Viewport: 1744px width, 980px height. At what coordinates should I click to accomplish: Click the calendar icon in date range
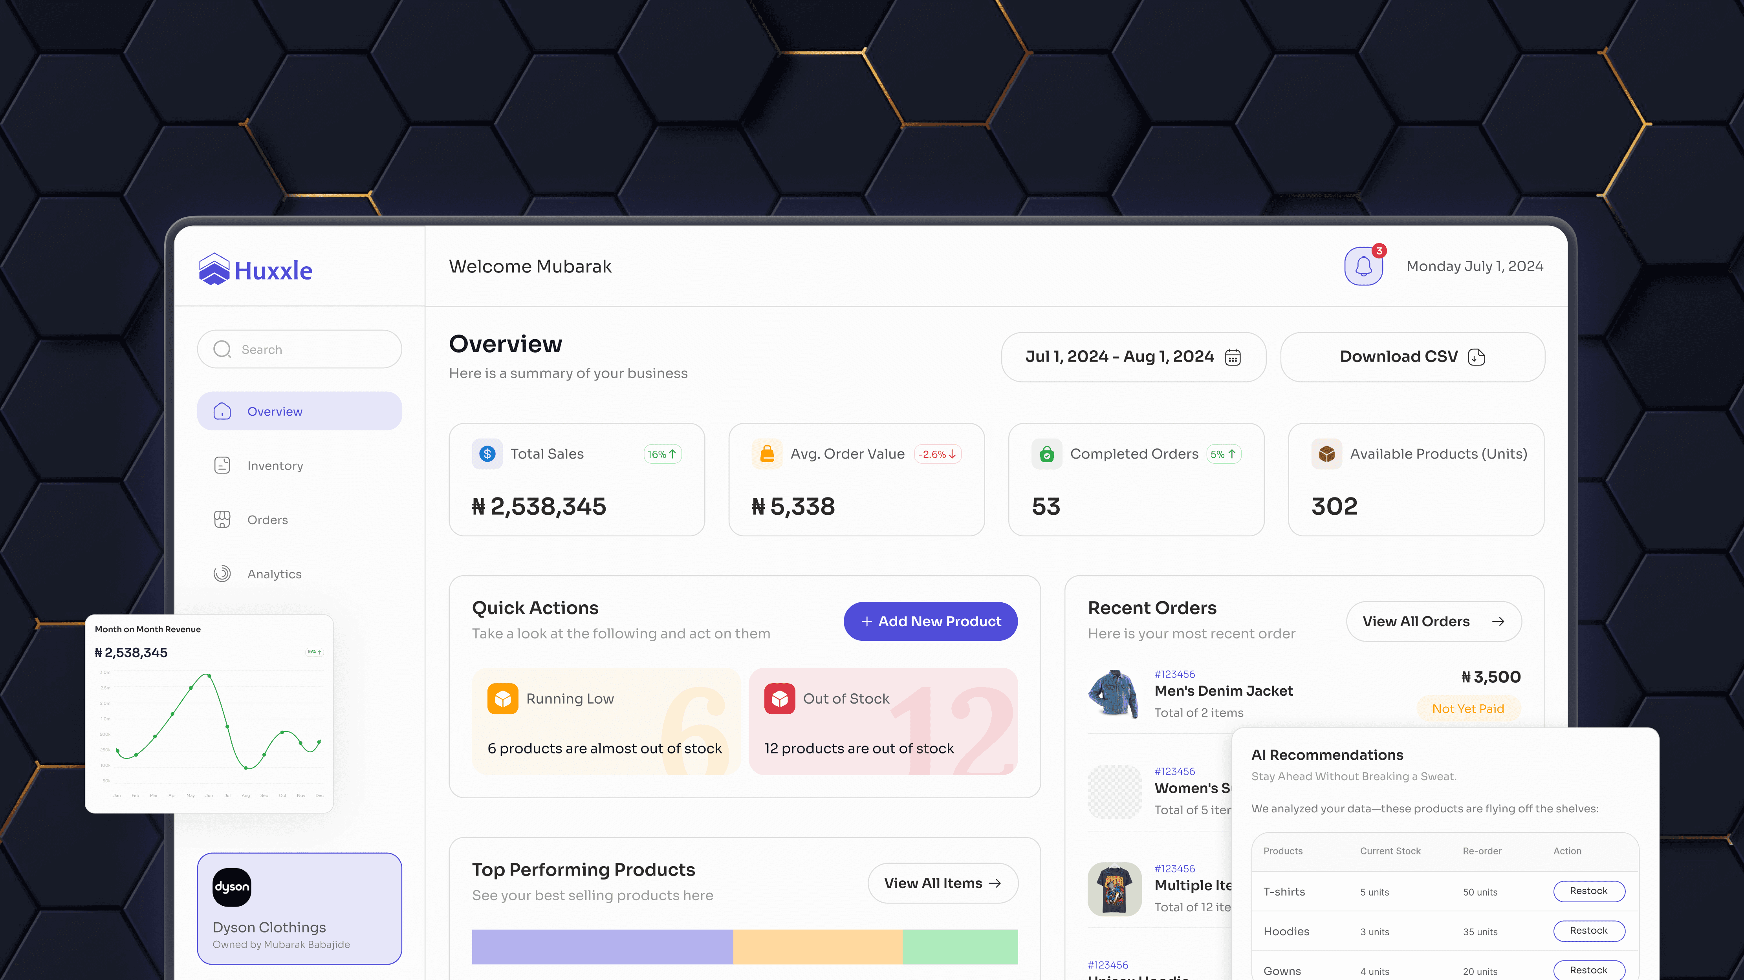(1233, 357)
